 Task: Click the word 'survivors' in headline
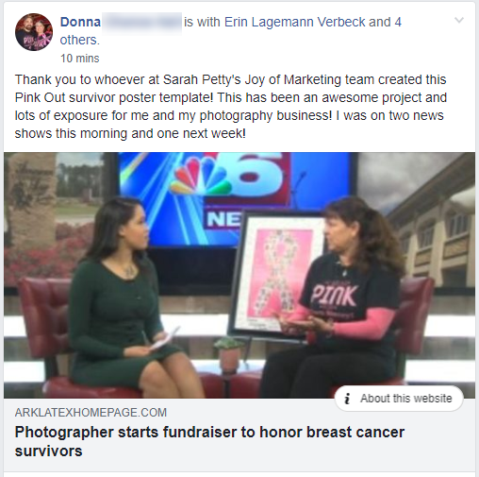pos(48,451)
